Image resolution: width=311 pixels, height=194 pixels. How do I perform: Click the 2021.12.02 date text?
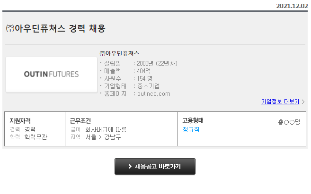[292, 6]
